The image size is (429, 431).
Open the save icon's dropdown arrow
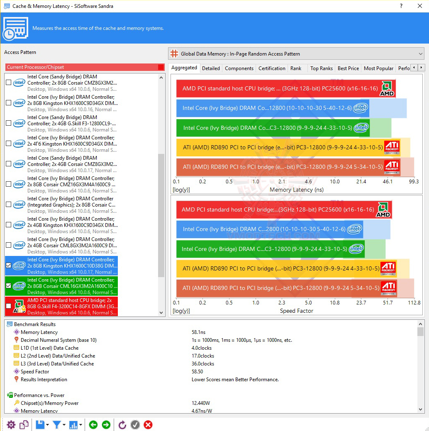click(48, 425)
